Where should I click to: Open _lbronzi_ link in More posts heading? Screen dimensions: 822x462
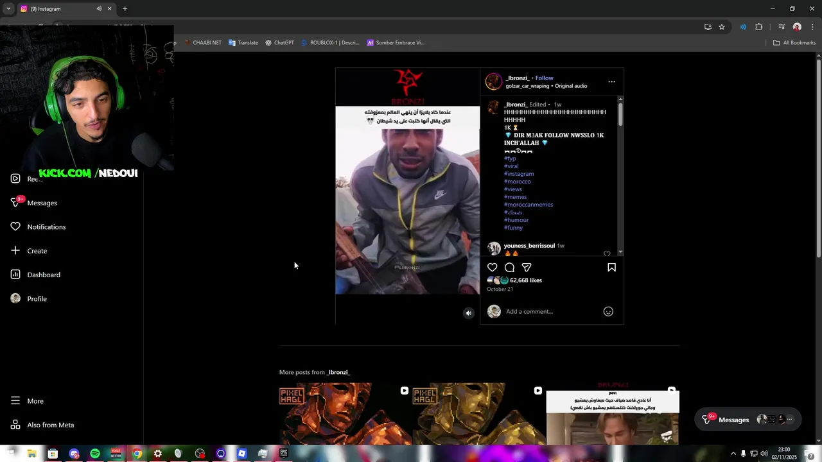[338, 372]
